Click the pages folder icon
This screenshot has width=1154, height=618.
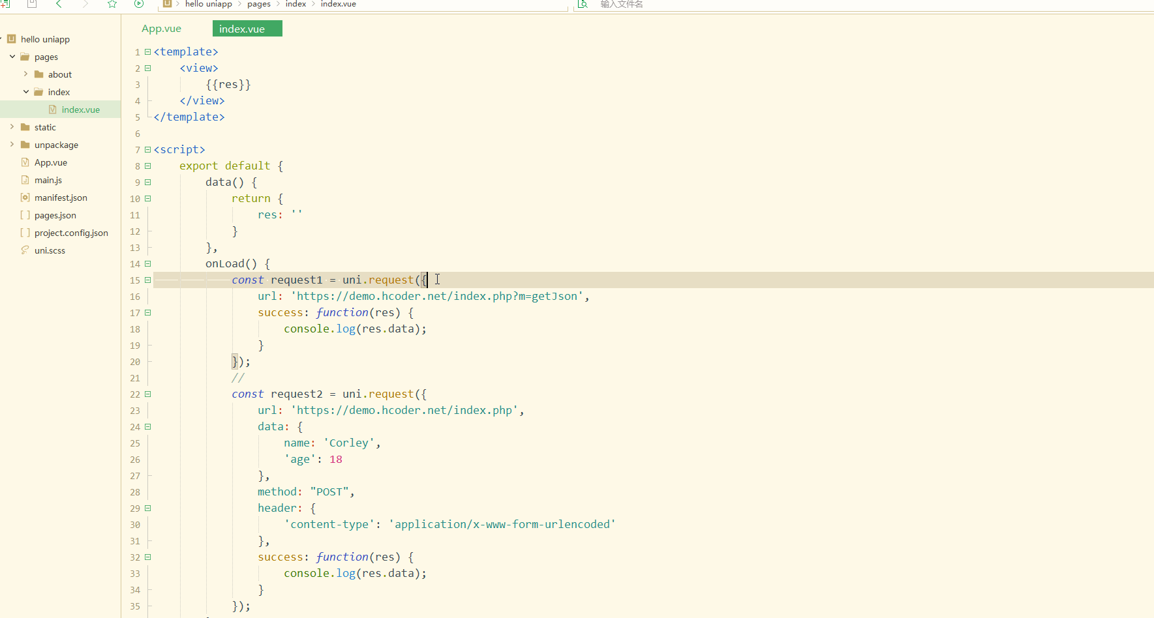(25, 57)
